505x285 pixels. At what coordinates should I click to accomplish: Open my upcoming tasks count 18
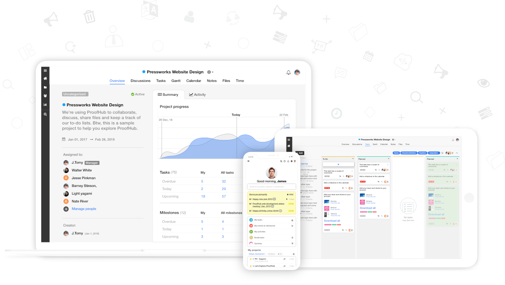point(203,197)
